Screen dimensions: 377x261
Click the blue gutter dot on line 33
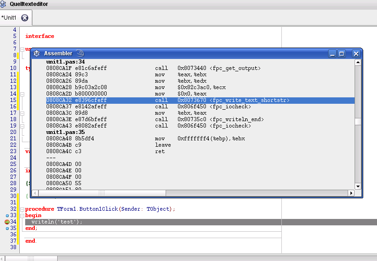pos(7,215)
